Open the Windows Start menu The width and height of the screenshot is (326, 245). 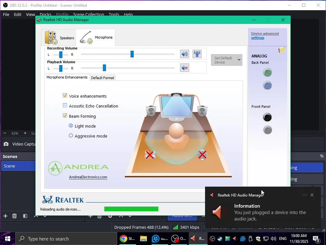tap(7, 239)
